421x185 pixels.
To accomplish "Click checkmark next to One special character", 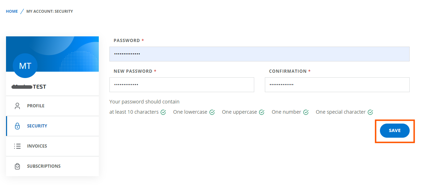I will tap(370, 112).
